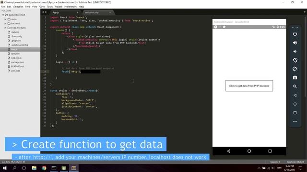Open Windows search from taskbar
The image size is (307, 172).
pos(14,168)
